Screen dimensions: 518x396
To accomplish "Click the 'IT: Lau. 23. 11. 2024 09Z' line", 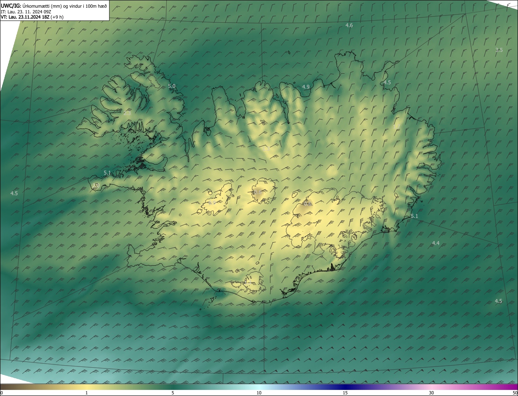I will coord(25,12).
